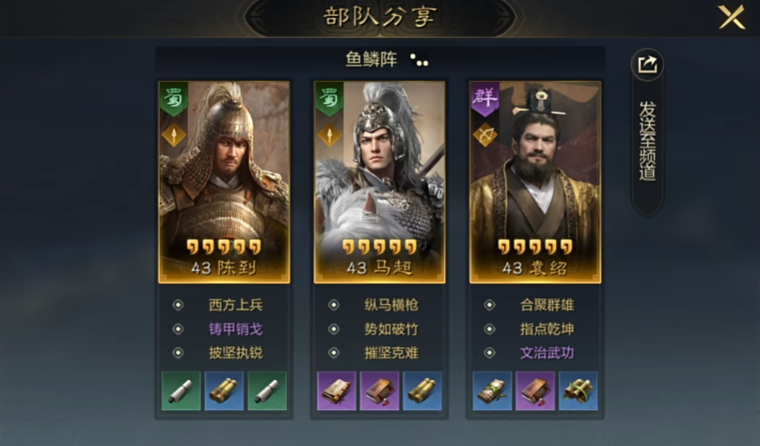Click the blue bamboo scroll under 马超

point(422,390)
